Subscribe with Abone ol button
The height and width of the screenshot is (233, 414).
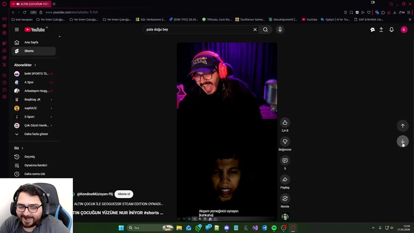coord(124,194)
